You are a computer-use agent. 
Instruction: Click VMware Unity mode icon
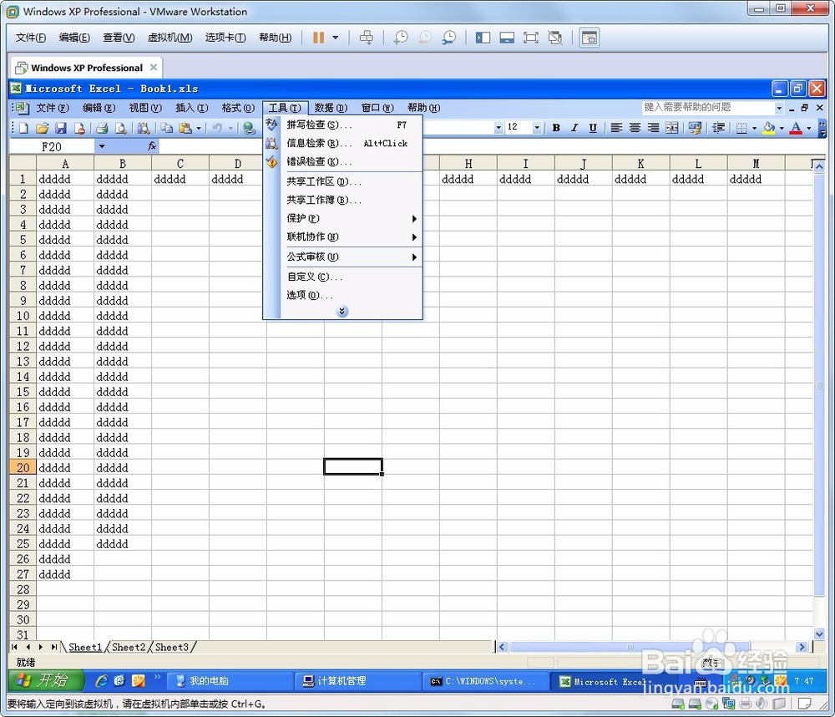555,38
